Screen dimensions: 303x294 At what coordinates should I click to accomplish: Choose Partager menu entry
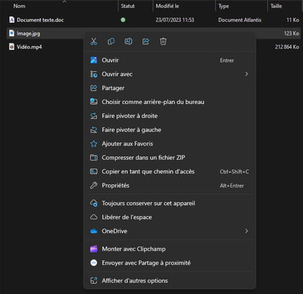click(170, 88)
